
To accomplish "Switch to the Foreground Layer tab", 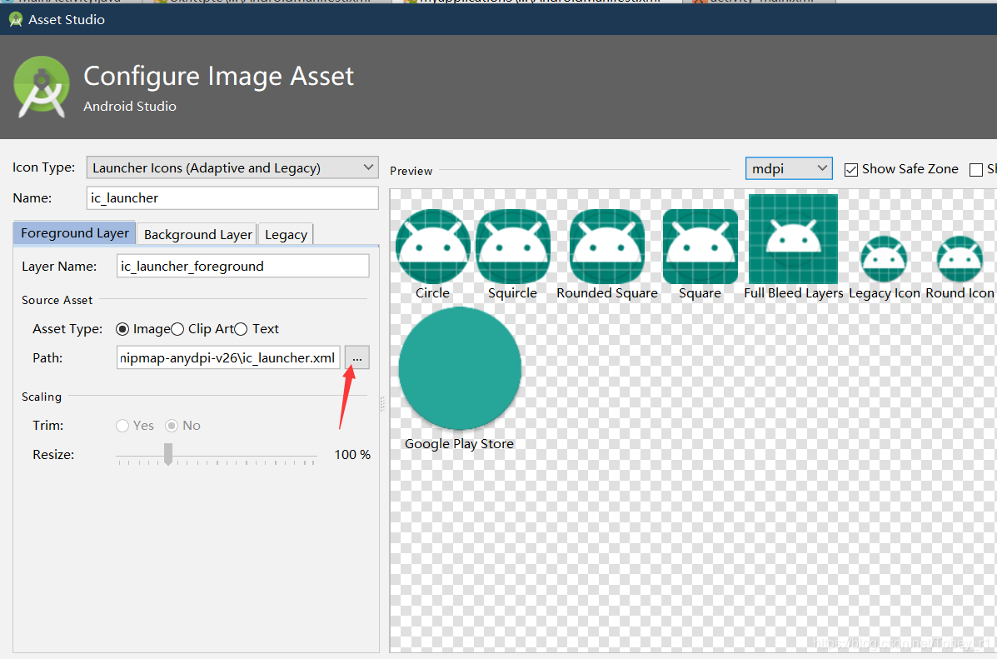I will 74,233.
